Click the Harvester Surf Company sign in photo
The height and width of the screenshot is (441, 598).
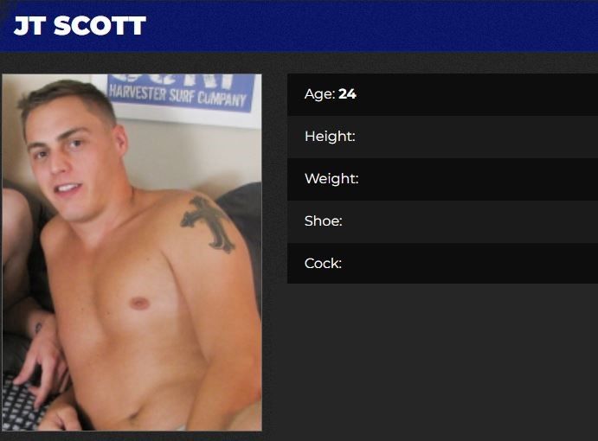point(180,93)
